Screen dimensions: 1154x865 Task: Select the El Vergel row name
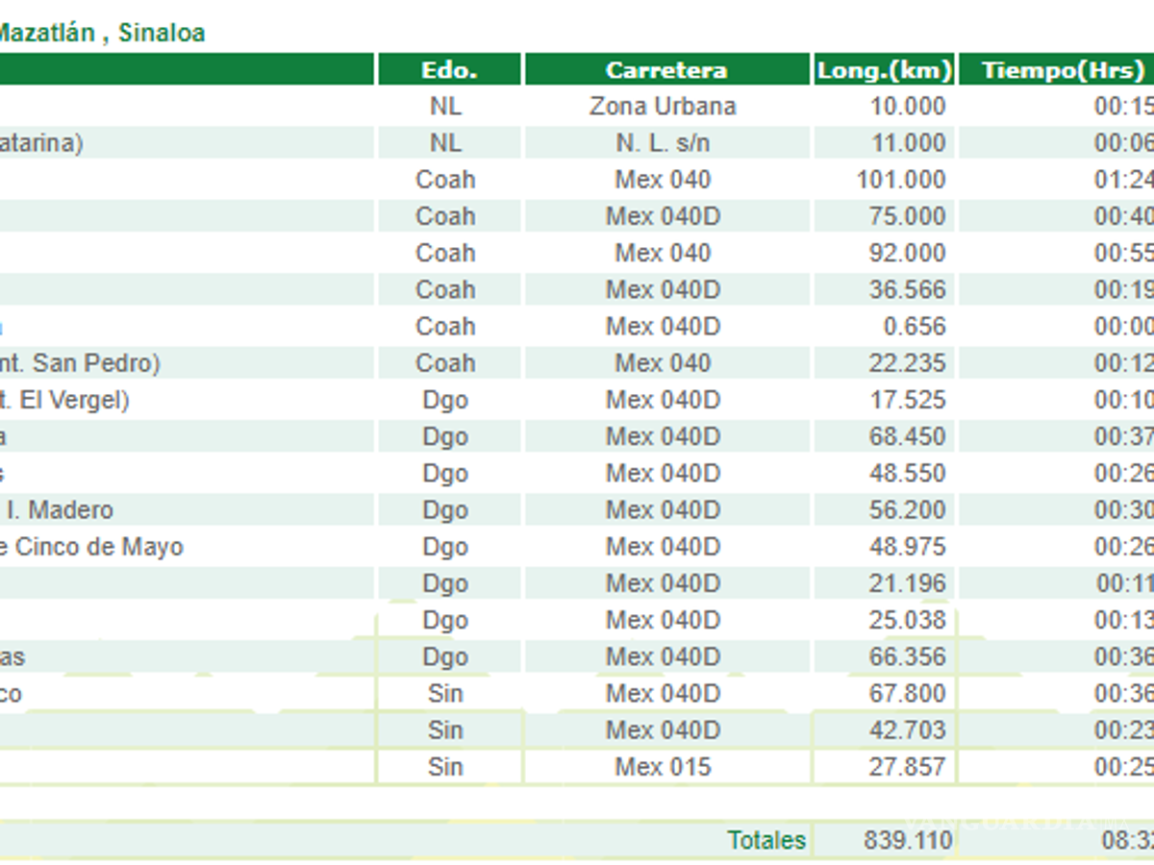[65, 400]
